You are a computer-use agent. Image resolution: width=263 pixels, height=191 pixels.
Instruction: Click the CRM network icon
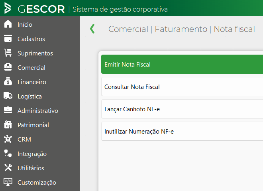click(8, 139)
